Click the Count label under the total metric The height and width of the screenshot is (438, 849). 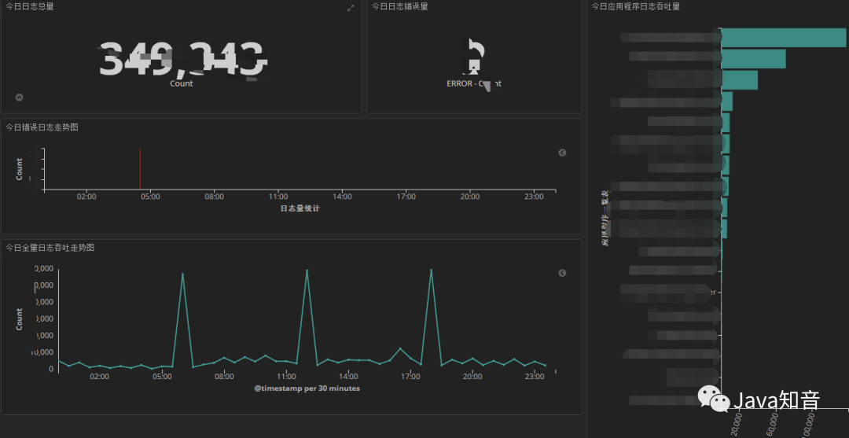point(182,84)
